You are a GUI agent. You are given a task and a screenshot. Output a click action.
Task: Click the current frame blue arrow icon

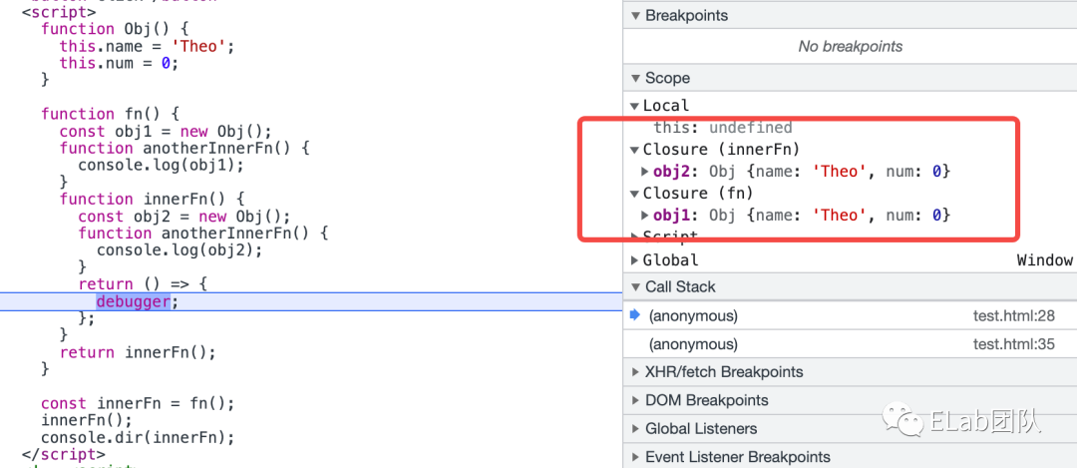634,315
